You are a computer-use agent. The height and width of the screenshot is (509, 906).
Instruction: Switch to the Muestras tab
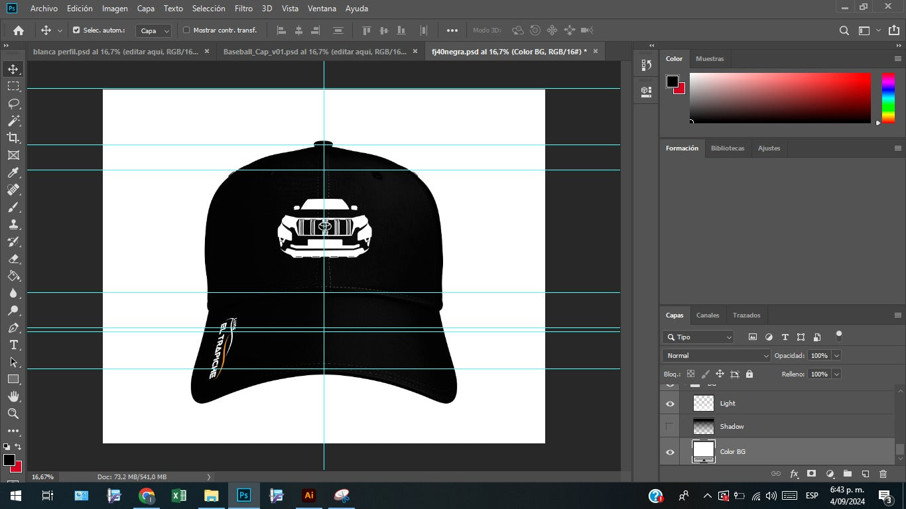click(x=710, y=59)
